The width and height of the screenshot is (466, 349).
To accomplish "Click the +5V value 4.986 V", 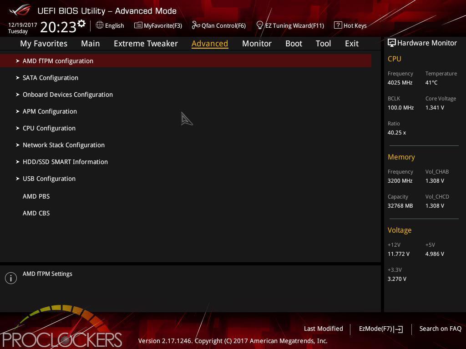I will 435,254.
